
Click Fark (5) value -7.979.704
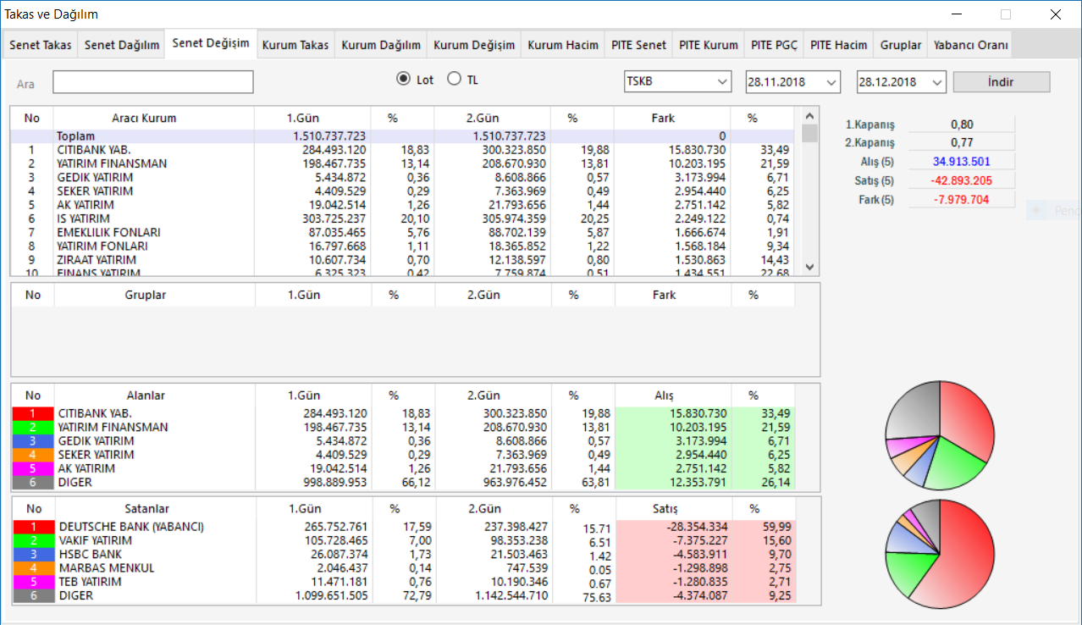click(x=962, y=200)
